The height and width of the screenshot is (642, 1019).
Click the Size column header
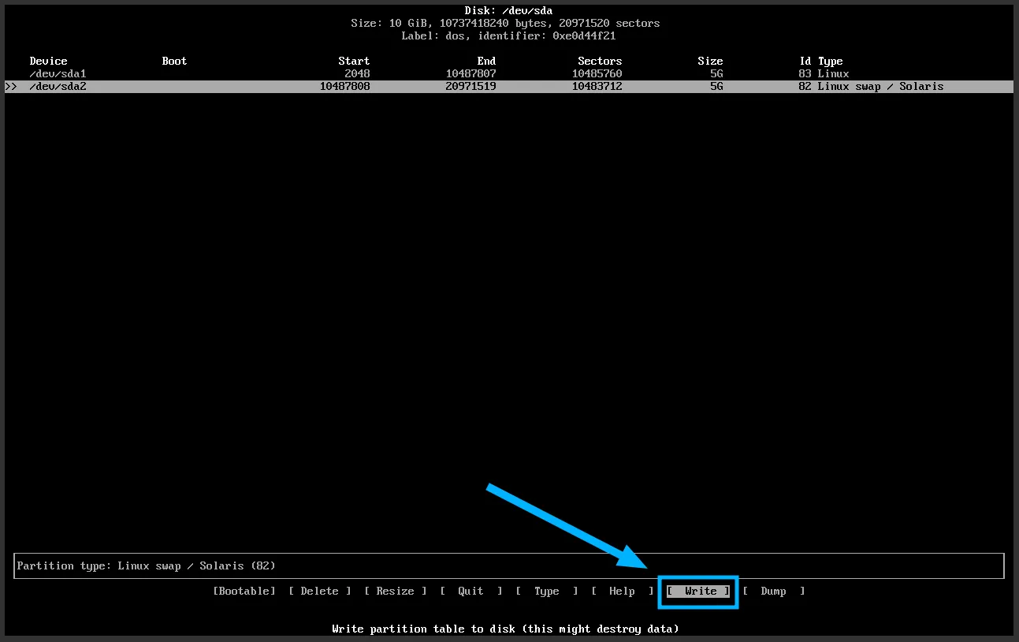tap(710, 61)
